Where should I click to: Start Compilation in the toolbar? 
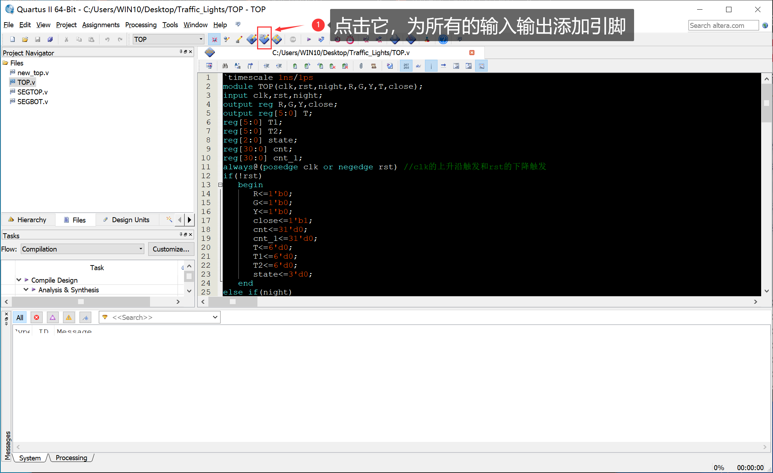click(309, 39)
